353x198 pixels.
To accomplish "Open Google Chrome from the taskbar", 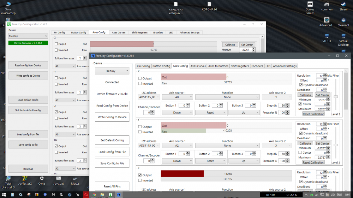I will click(x=94, y=194).
